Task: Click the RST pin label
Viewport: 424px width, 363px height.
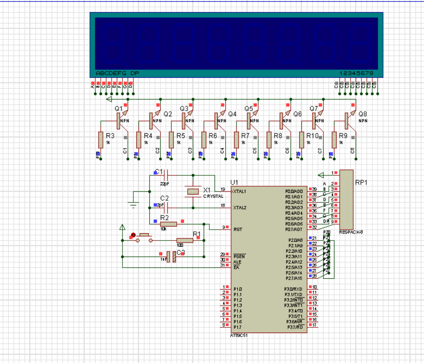Action: 238,229
